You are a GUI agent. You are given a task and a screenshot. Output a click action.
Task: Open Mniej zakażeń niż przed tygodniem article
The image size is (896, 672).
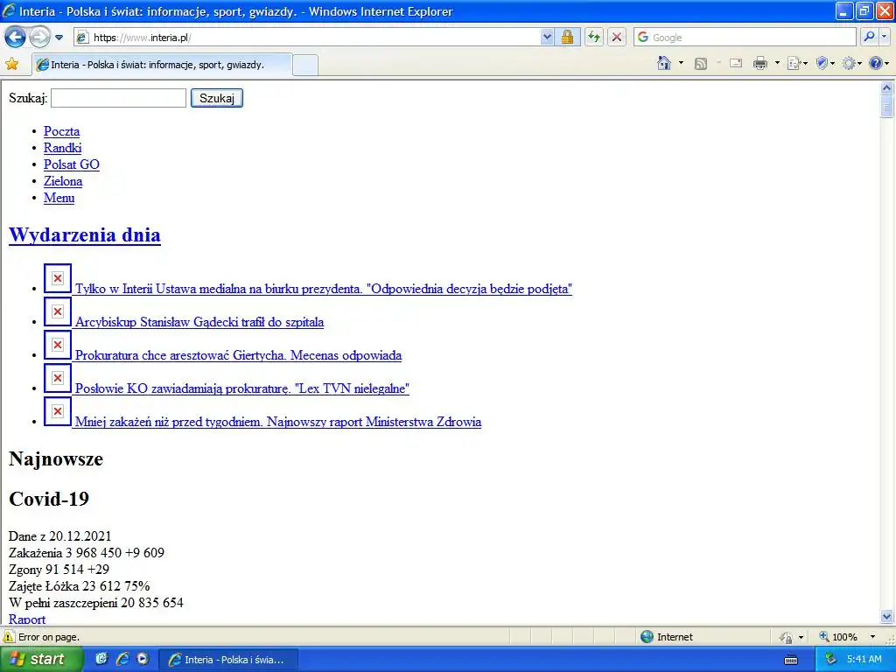coord(278,422)
